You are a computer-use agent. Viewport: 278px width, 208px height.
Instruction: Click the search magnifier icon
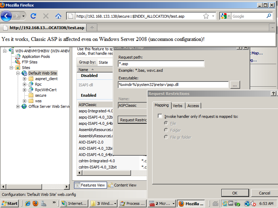coord(269,16)
